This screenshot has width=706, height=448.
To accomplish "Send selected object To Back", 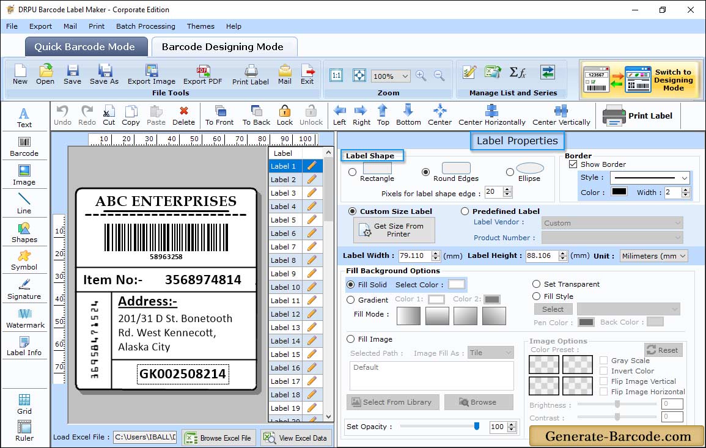I will tap(256, 116).
